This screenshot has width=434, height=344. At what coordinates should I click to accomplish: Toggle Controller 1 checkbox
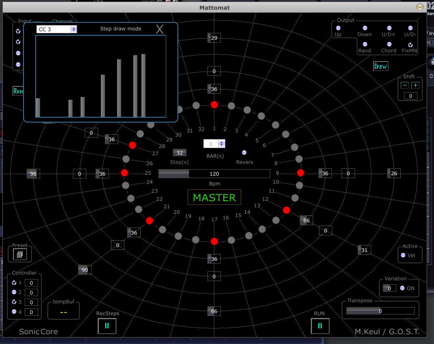coord(14,283)
